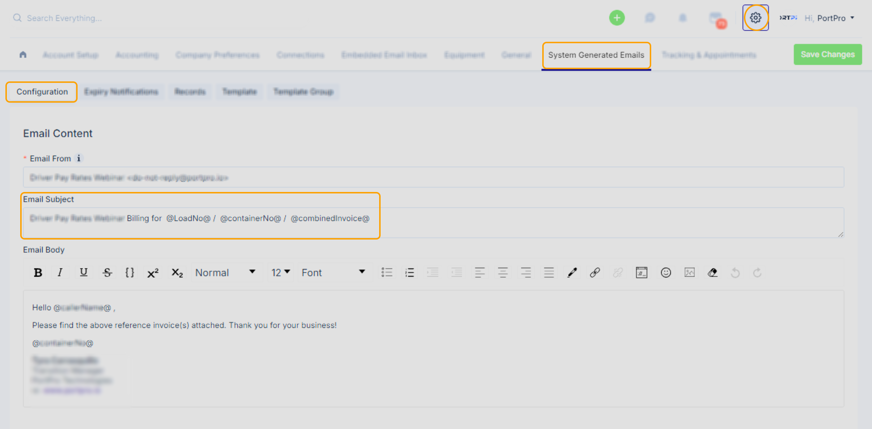Select the Configuration sub-tab
This screenshot has width=872, height=429.
pyautogui.click(x=42, y=92)
